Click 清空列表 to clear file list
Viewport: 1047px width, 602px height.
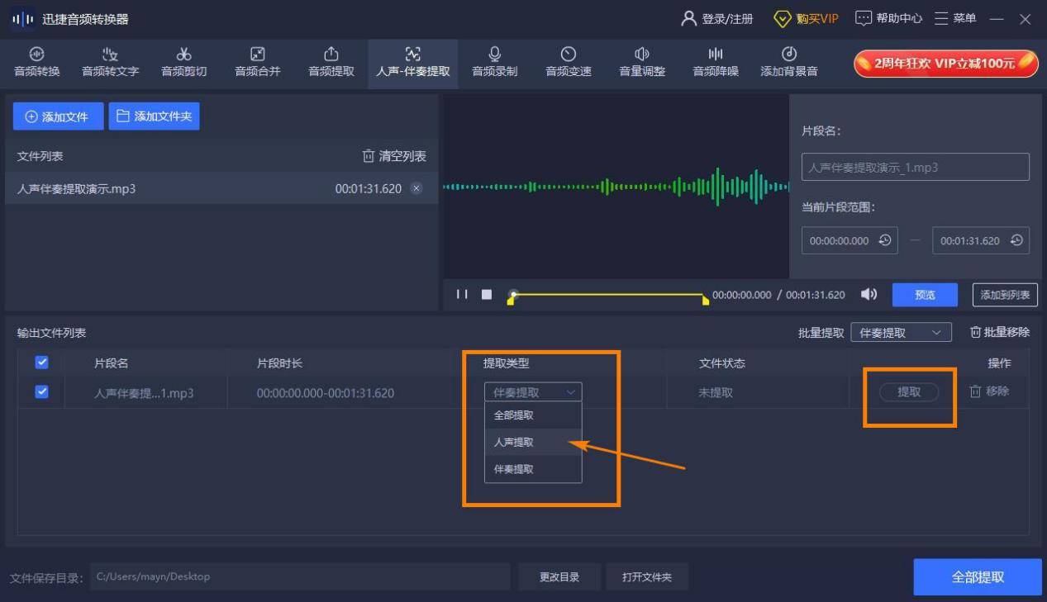pyautogui.click(x=394, y=156)
